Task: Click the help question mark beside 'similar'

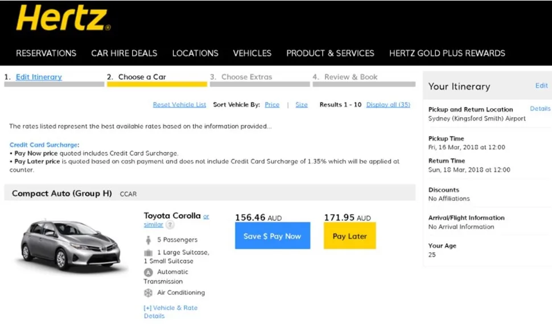Action: click(x=170, y=225)
